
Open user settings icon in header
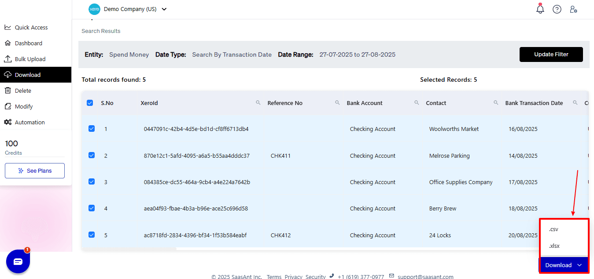click(573, 9)
